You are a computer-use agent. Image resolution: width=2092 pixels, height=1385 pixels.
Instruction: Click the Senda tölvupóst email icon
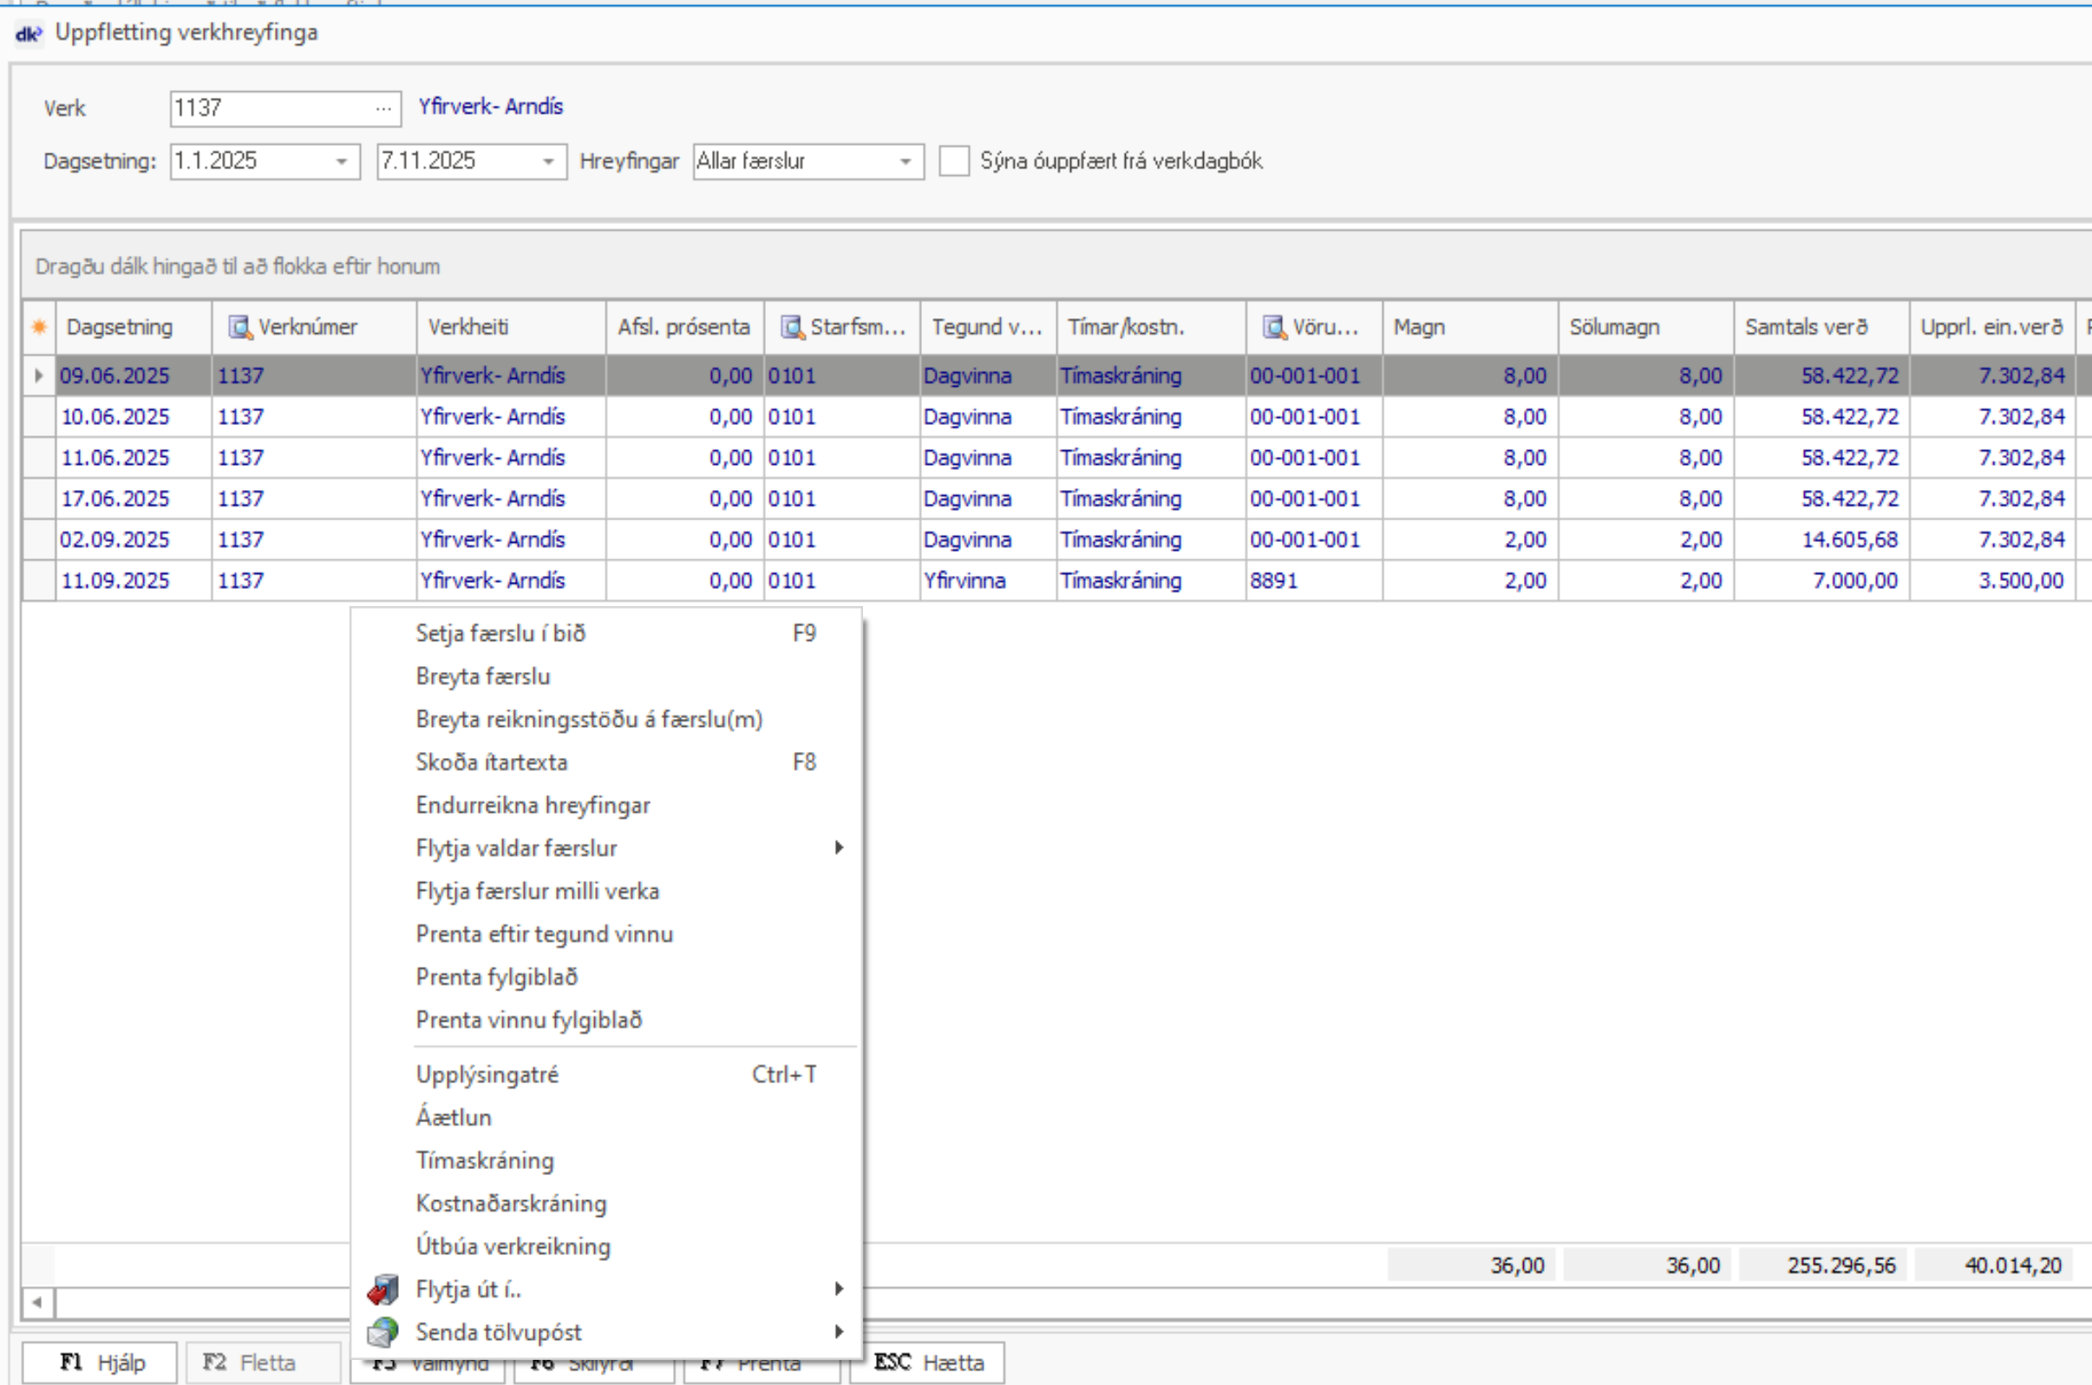[x=383, y=1332]
